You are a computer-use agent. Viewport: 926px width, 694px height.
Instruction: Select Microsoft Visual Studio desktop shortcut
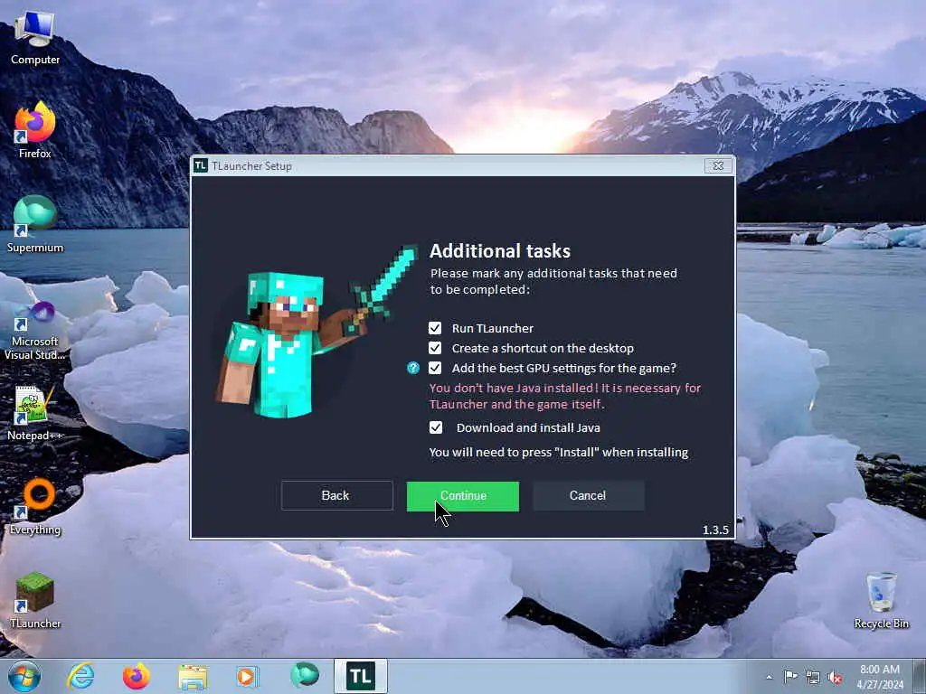click(x=35, y=331)
